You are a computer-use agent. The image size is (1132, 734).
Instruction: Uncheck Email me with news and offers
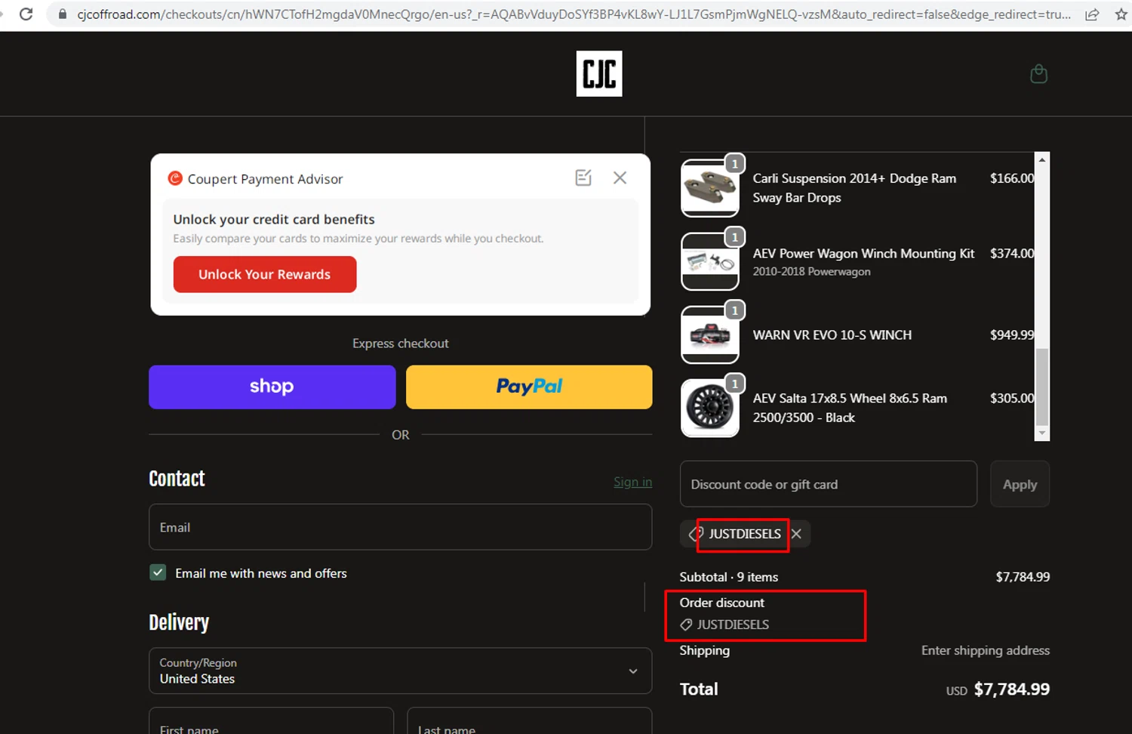coord(158,572)
